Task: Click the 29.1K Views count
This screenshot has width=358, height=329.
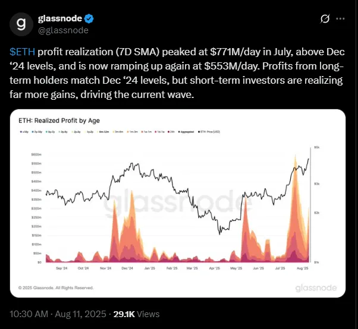Action: pos(137,314)
